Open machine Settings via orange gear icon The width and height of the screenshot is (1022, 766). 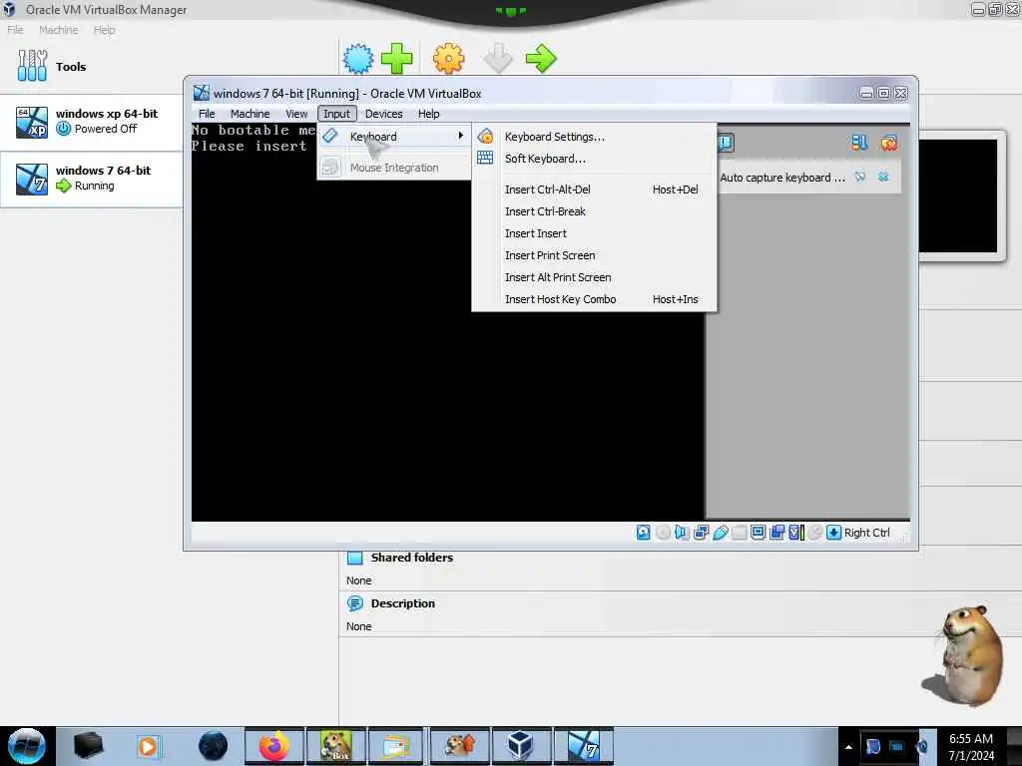(x=448, y=59)
